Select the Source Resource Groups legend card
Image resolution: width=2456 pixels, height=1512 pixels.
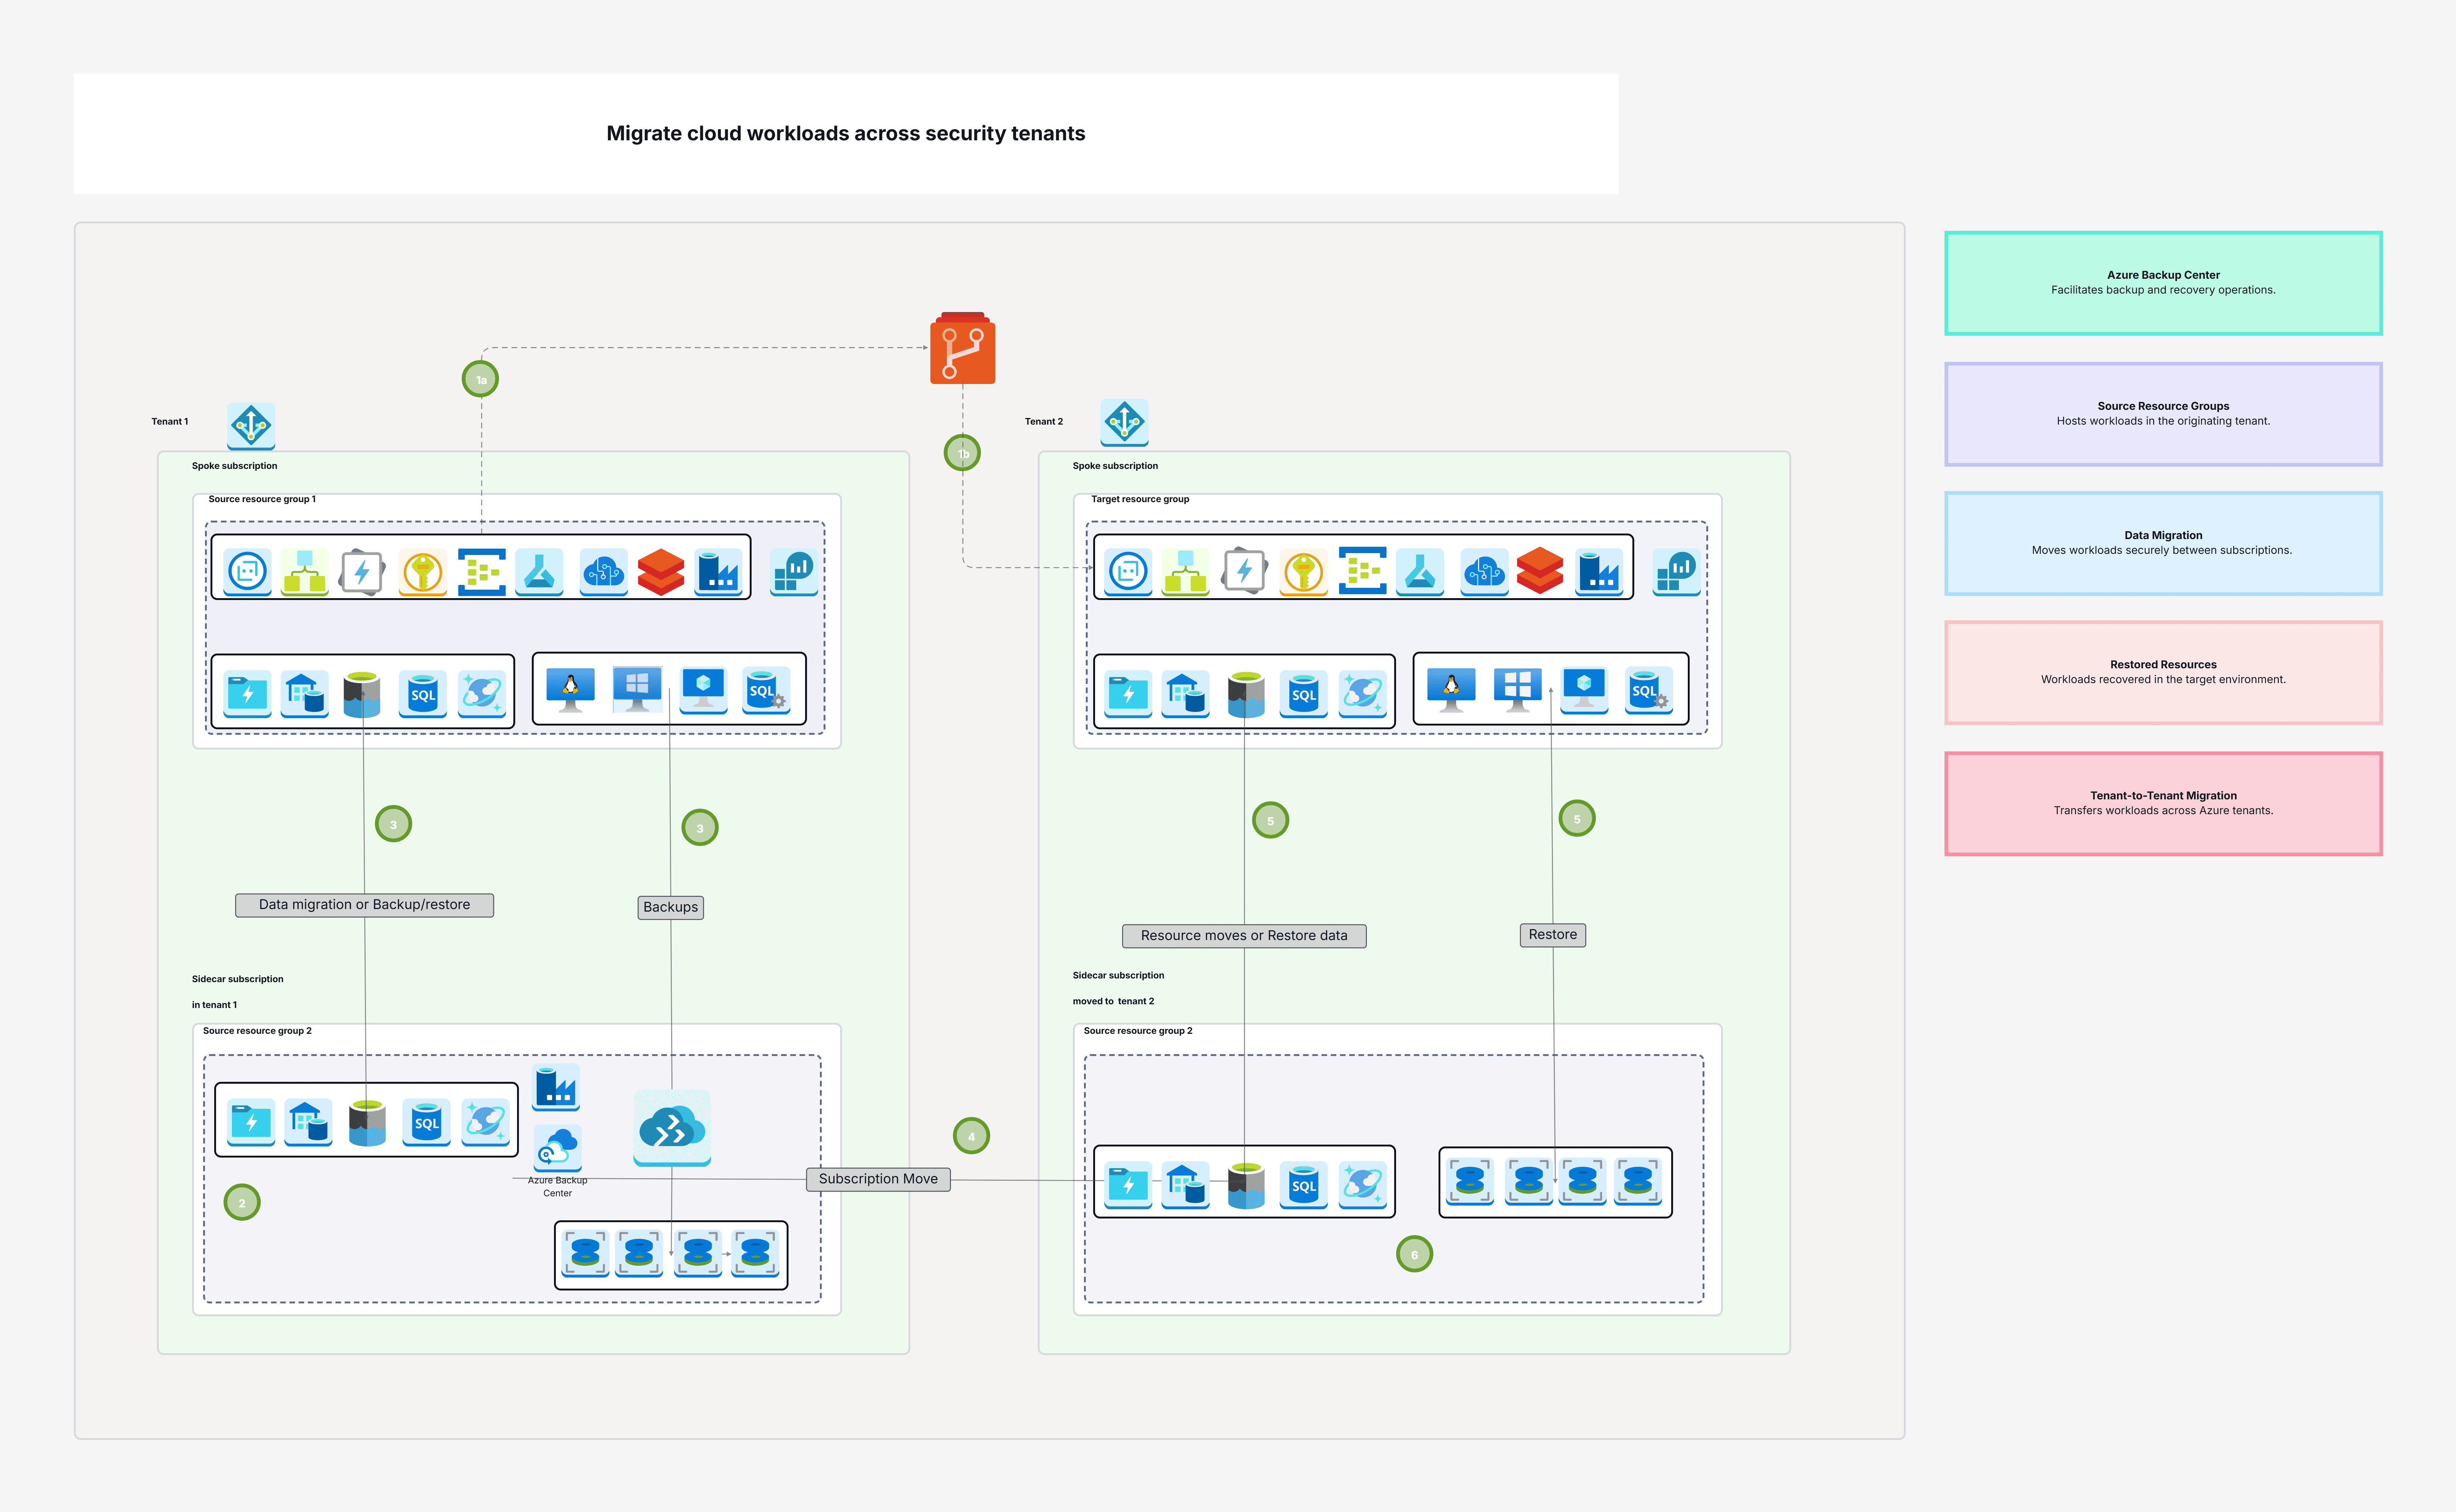[x=2163, y=414]
